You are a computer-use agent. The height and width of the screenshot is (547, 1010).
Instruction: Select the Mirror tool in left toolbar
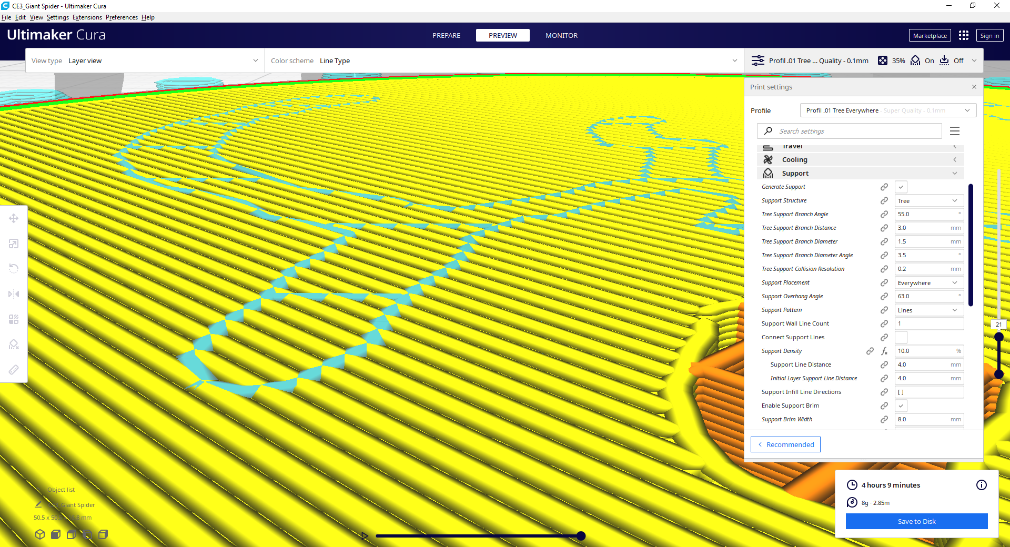[x=14, y=294]
